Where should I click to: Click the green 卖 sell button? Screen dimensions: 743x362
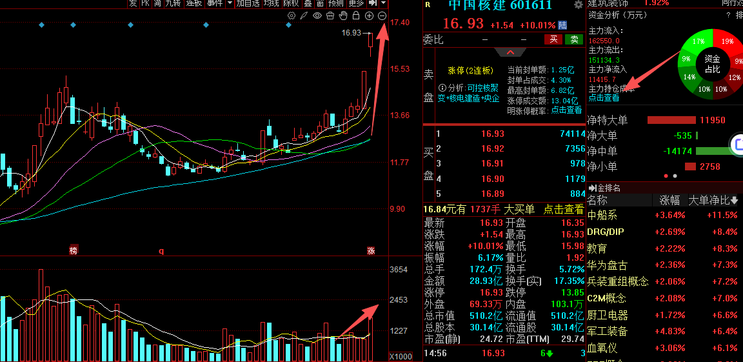pos(574,39)
